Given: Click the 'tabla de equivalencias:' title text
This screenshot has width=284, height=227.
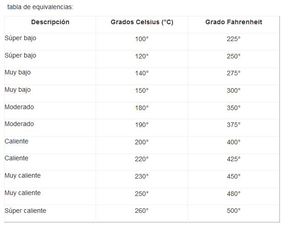Looking at the screenshot, I should pyautogui.click(x=40, y=7).
